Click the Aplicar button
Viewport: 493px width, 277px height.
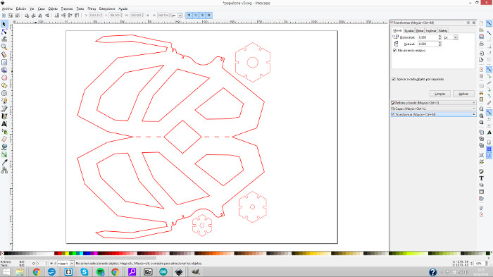pyautogui.click(x=463, y=94)
